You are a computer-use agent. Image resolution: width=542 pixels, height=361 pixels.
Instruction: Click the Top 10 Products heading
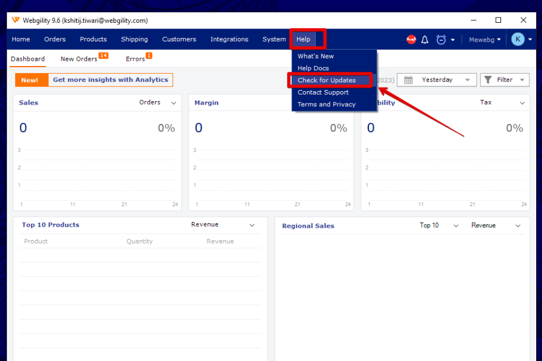50,225
